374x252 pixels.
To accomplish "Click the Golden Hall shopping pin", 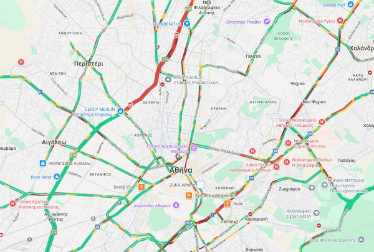I will coord(350,4).
